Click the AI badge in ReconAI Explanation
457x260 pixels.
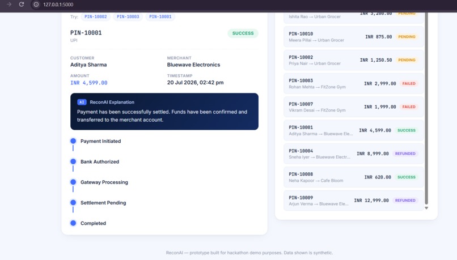[82, 102]
